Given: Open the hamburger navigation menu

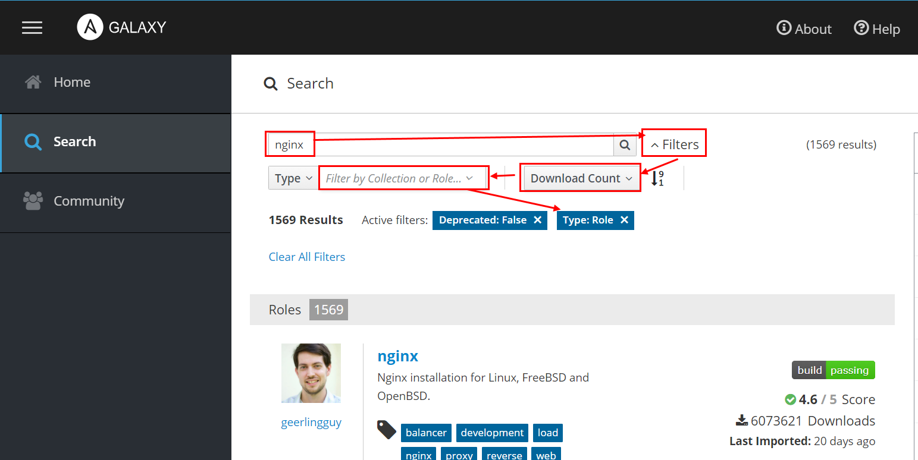Looking at the screenshot, I should [32, 27].
